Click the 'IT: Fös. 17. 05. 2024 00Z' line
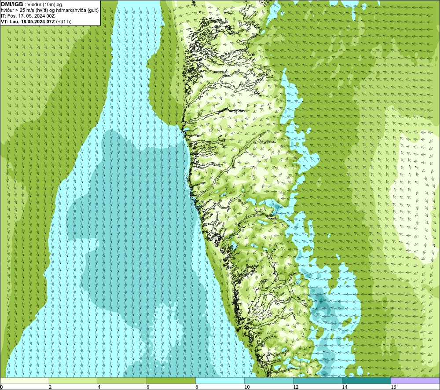The width and height of the screenshot is (440, 390). 28,16
